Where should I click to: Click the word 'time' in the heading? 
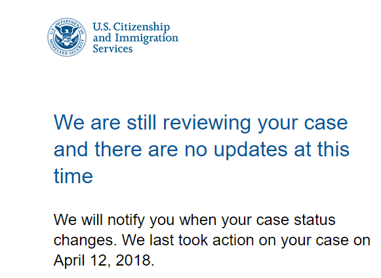pyautogui.click(x=73, y=176)
